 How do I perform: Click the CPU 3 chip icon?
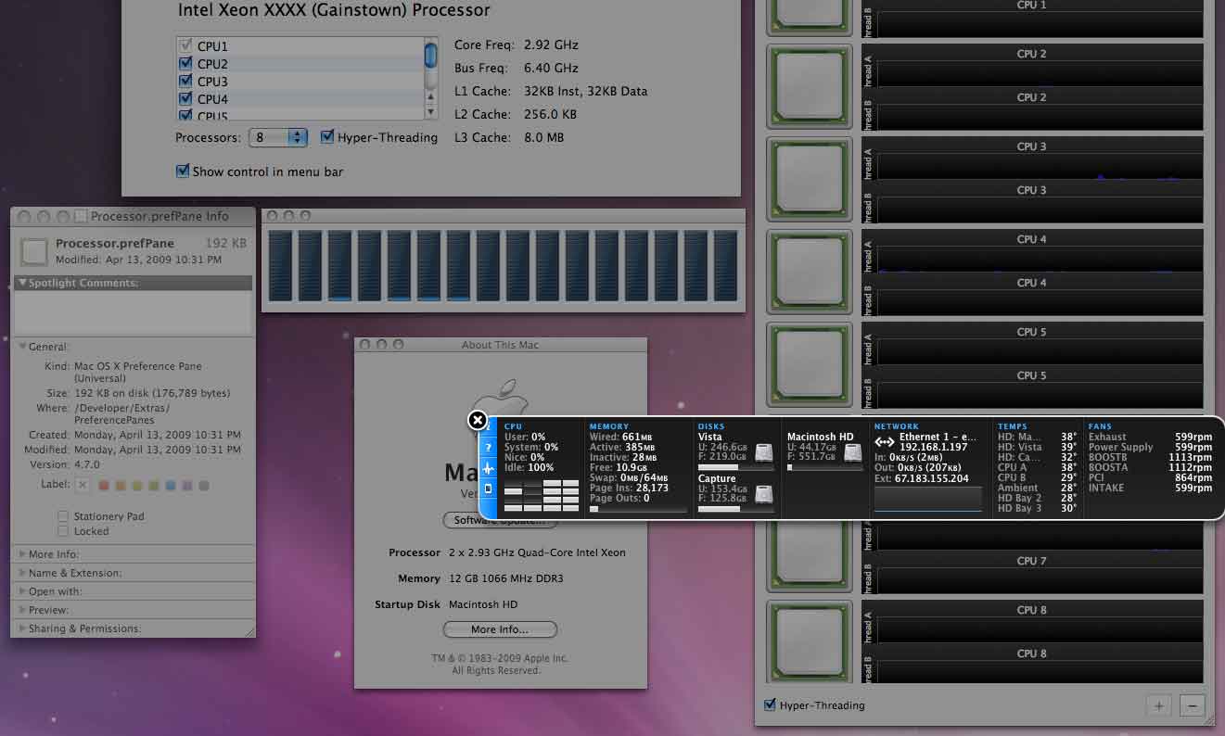[808, 179]
